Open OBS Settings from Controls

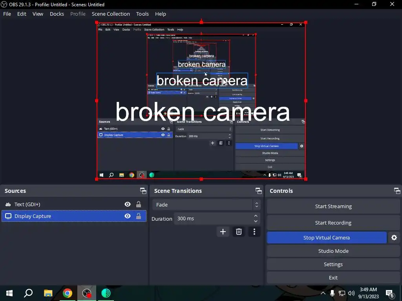tap(333, 264)
